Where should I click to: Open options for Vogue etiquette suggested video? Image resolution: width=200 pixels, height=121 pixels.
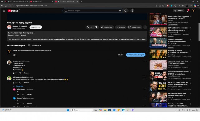[x=191, y=17]
